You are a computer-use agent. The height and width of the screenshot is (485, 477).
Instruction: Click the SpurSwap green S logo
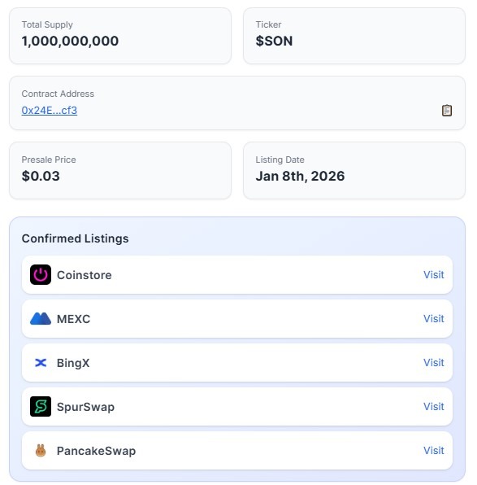tap(41, 406)
